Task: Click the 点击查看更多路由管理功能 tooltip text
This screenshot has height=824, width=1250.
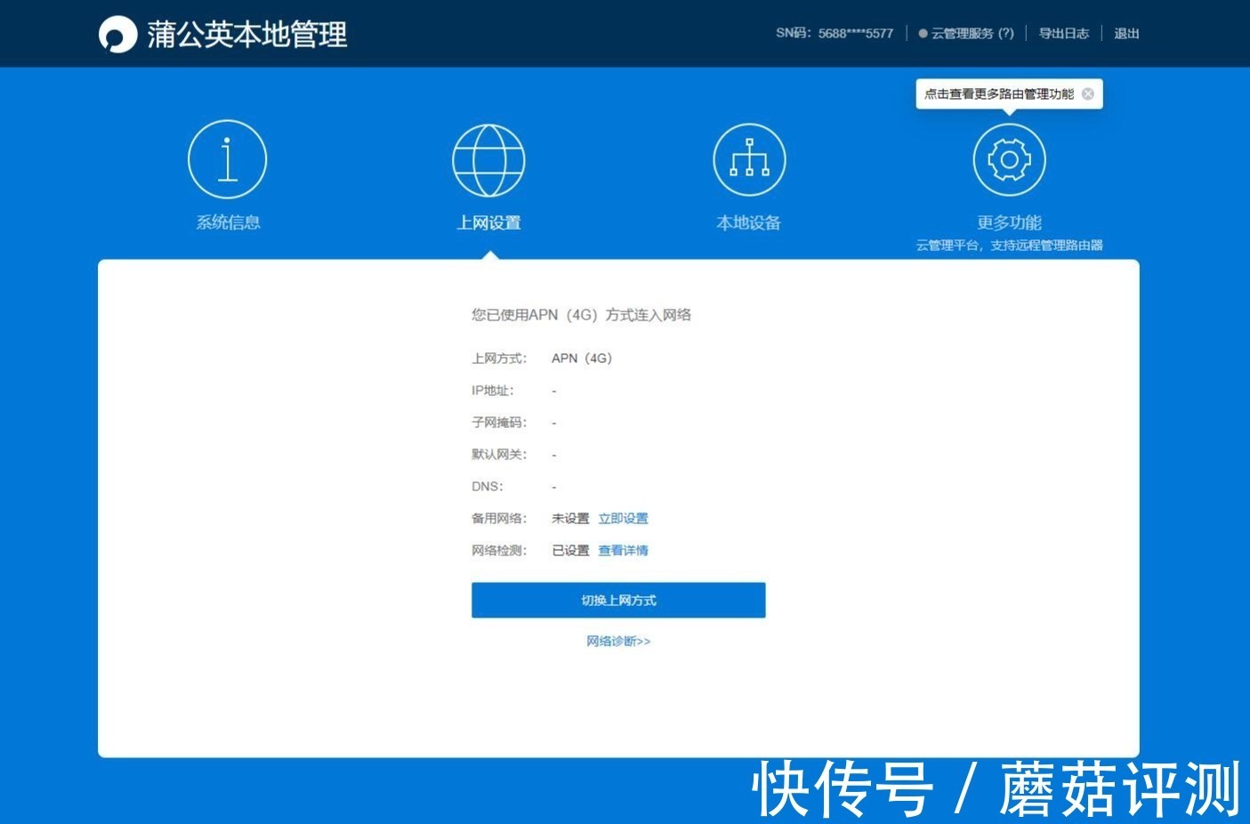Action: [x=999, y=93]
